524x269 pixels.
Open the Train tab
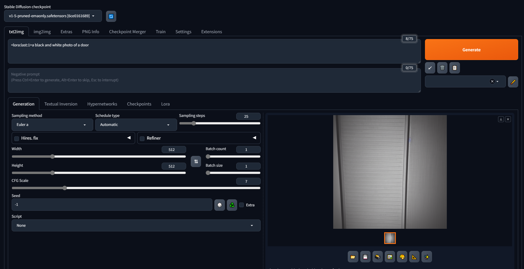coord(160,32)
